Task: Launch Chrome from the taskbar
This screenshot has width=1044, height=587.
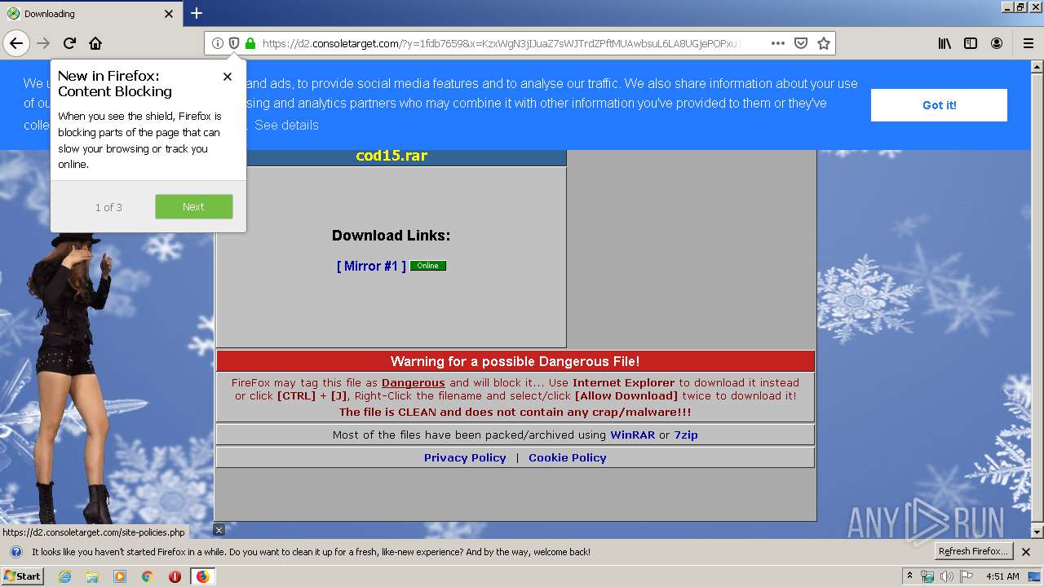Action: click(x=147, y=576)
